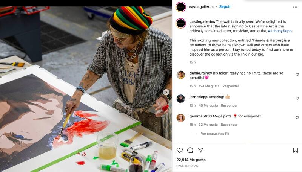The height and width of the screenshot is (172, 302).
Task: Click the Seguir follow button
Action: 225,7
